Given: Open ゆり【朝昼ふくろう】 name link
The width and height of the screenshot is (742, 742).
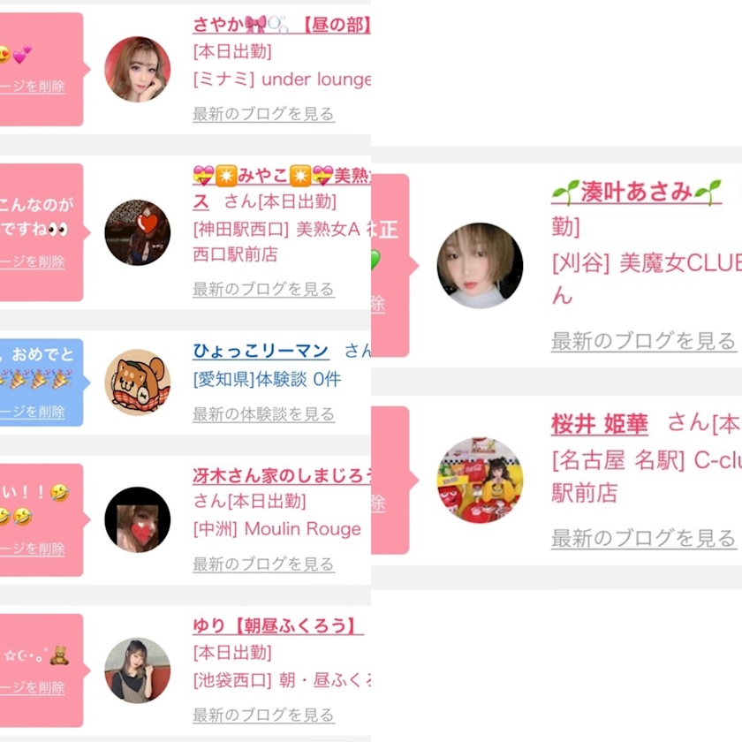Looking at the screenshot, I should (277, 626).
